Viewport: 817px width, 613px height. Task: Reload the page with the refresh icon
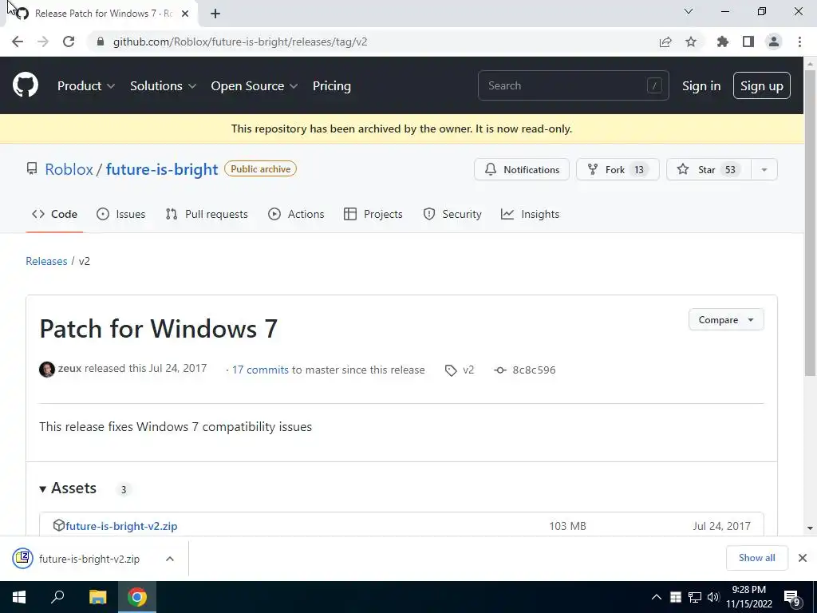pos(69,42)
